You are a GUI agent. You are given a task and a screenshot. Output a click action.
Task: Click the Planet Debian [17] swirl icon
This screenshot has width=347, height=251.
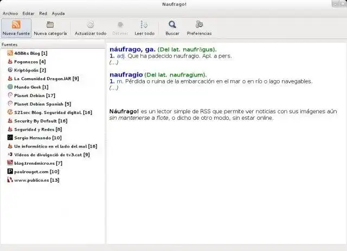point(10,95)
